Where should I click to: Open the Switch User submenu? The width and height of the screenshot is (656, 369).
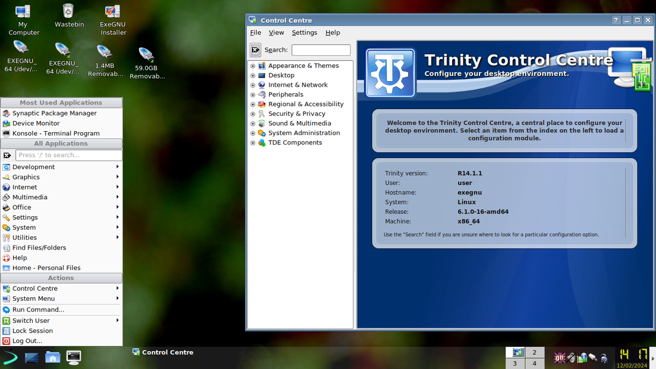click(x=61, y=321)
